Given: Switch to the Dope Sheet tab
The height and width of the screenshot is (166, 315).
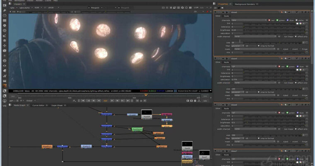Looking at the screenshot, I should (57, 105).
